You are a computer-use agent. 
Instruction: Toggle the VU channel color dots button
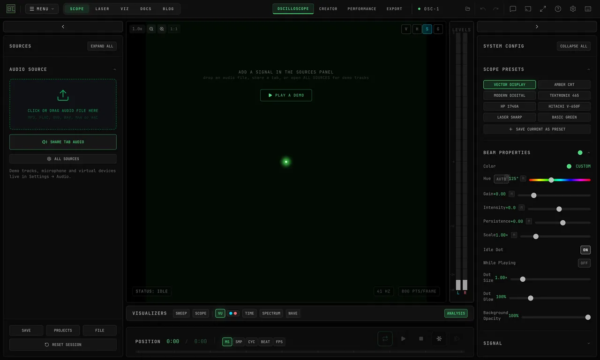point(233,313)
